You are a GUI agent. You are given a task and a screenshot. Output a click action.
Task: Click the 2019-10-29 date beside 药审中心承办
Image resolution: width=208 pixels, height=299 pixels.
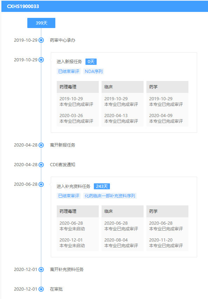click(26, 40)
